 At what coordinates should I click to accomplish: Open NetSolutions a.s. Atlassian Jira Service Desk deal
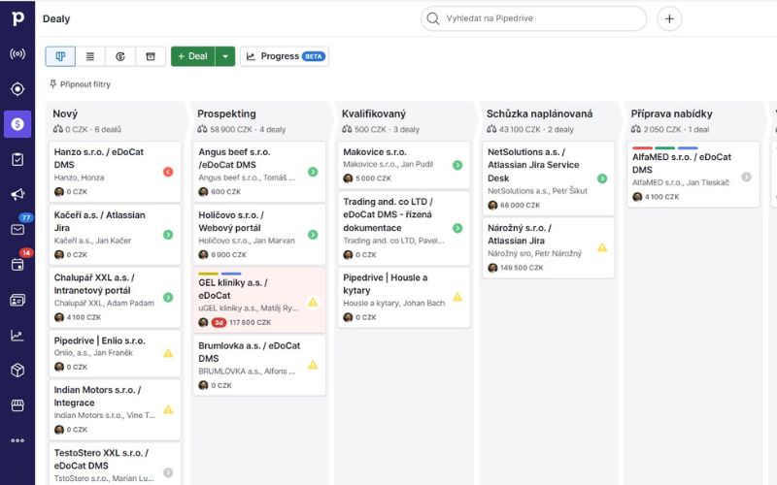point(549,178)
